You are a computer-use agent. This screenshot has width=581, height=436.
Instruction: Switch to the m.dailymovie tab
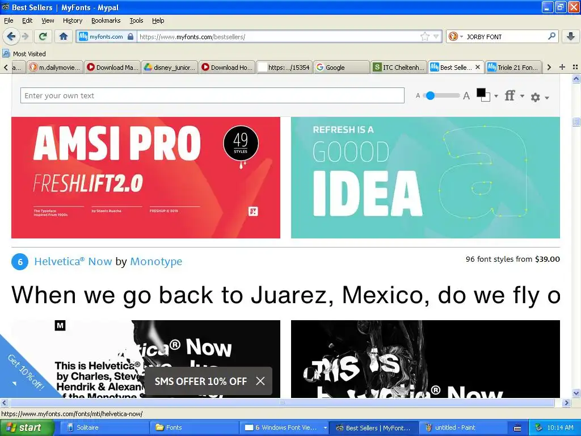(x=55, y=67)
